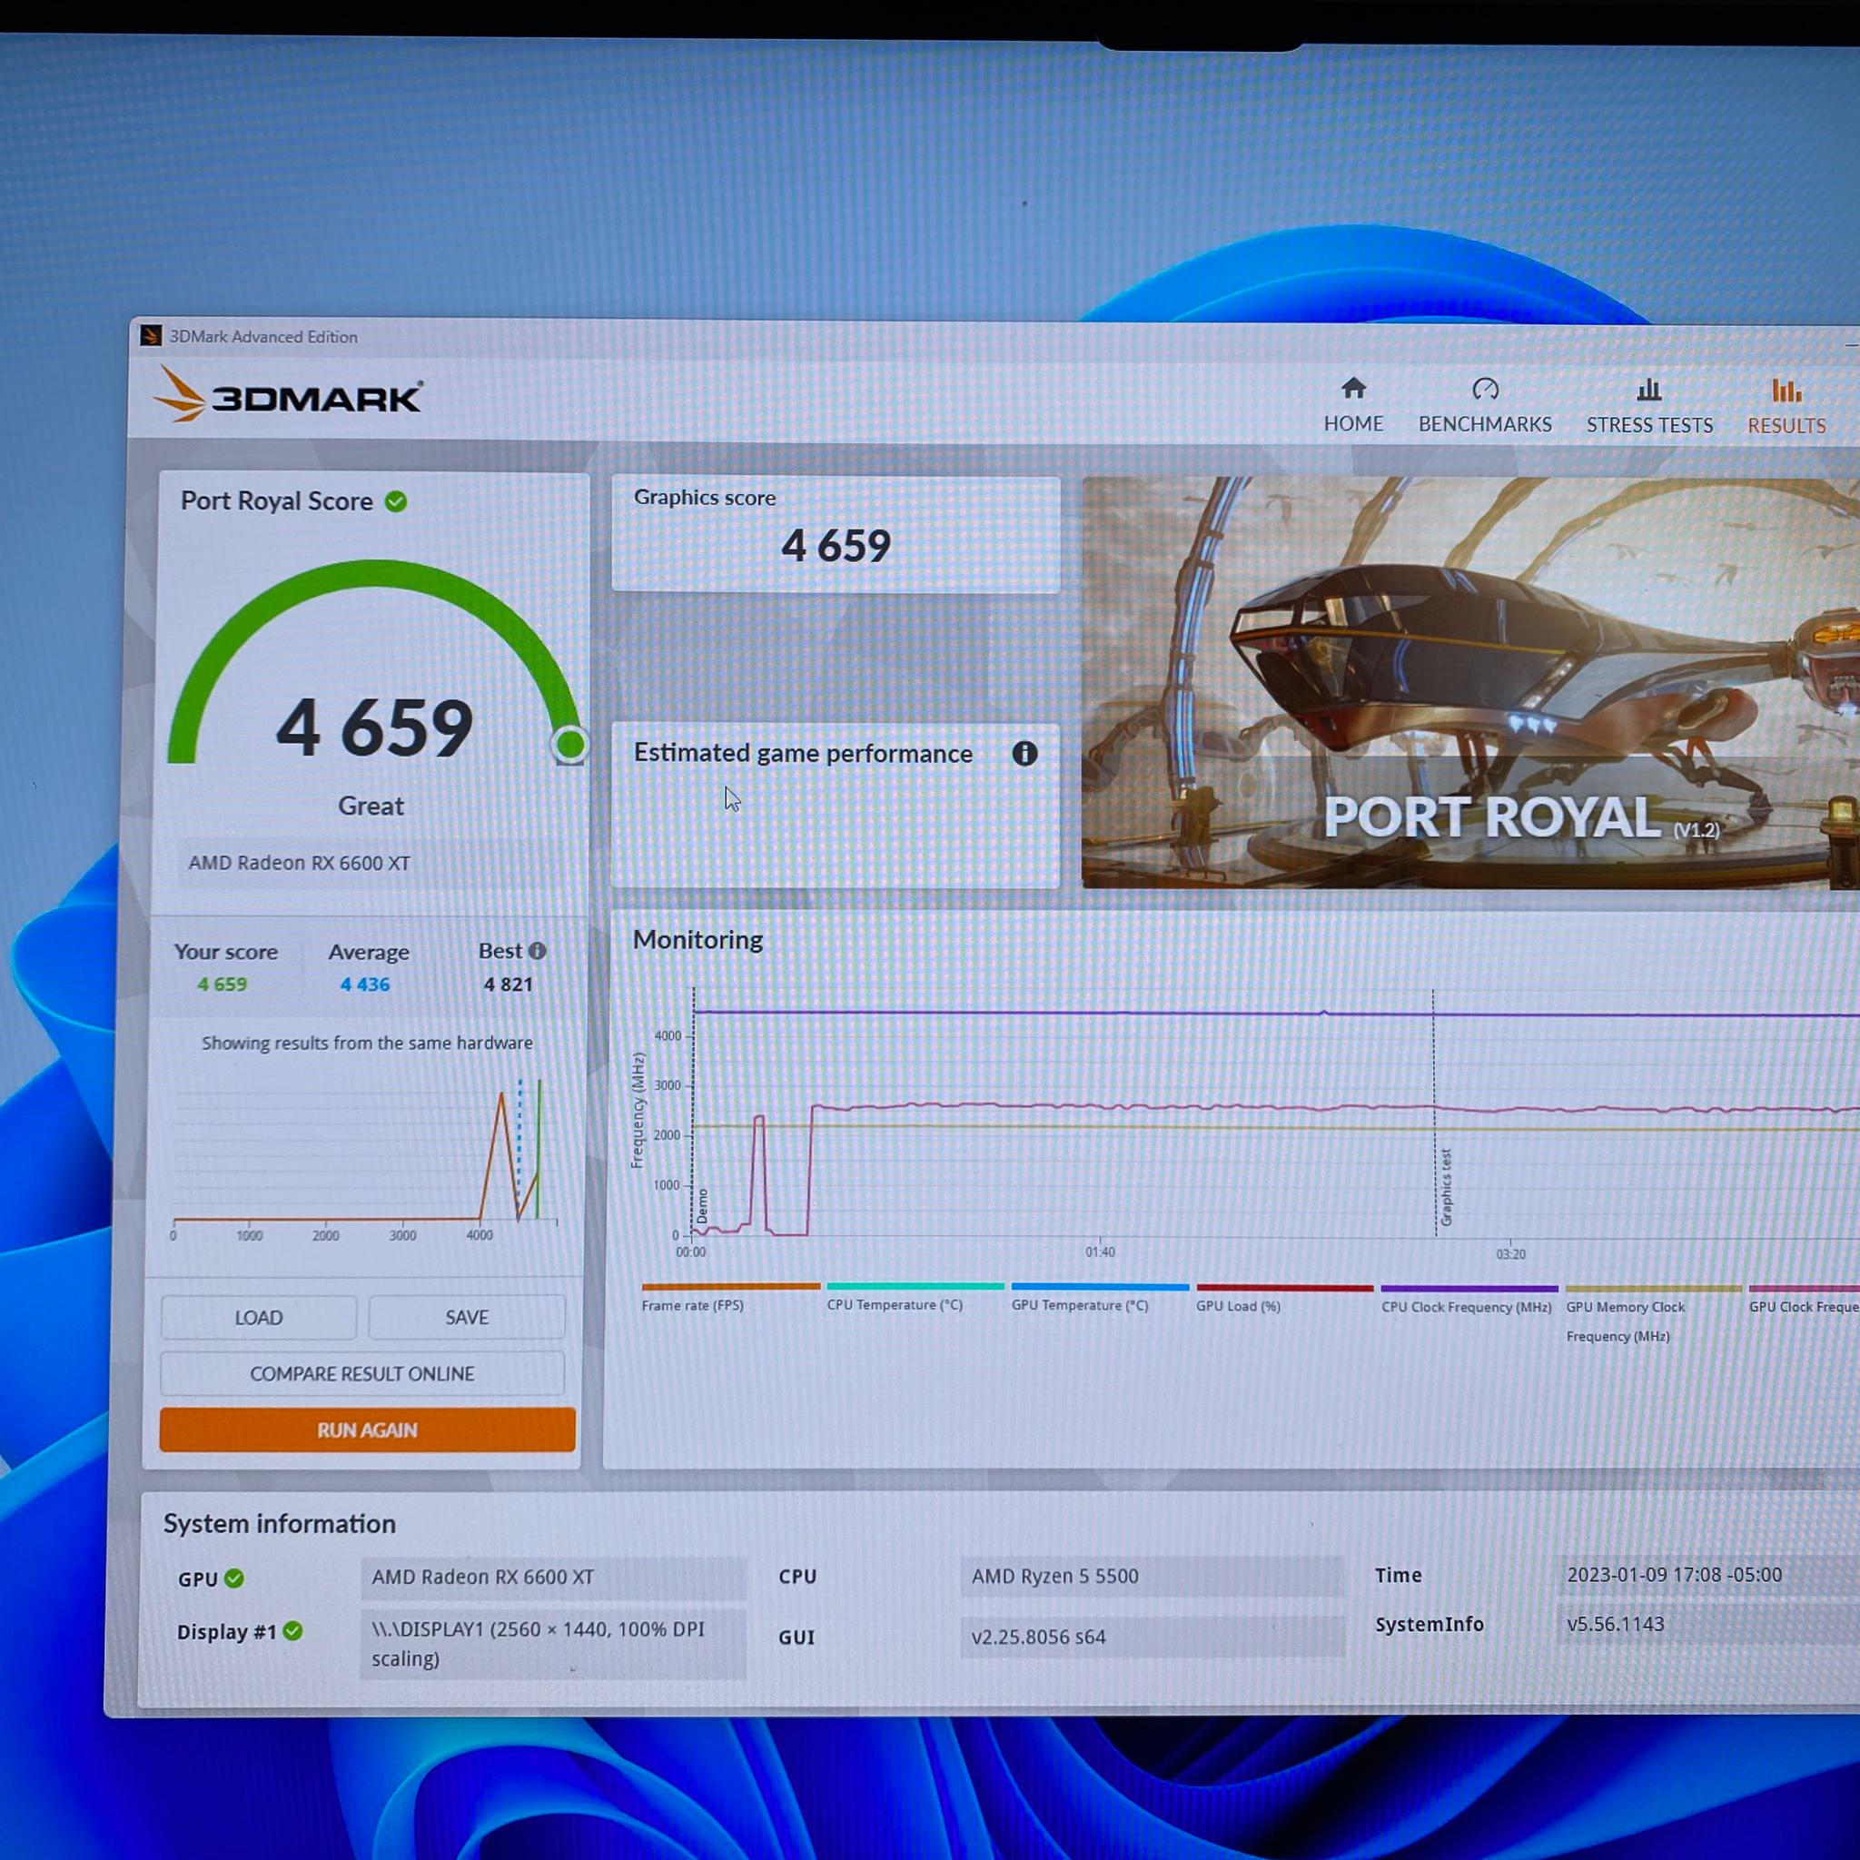Click the DISPLAY1 resolution text field
This screenshot has height=1860, width=1860.
tap(554, 1645)
